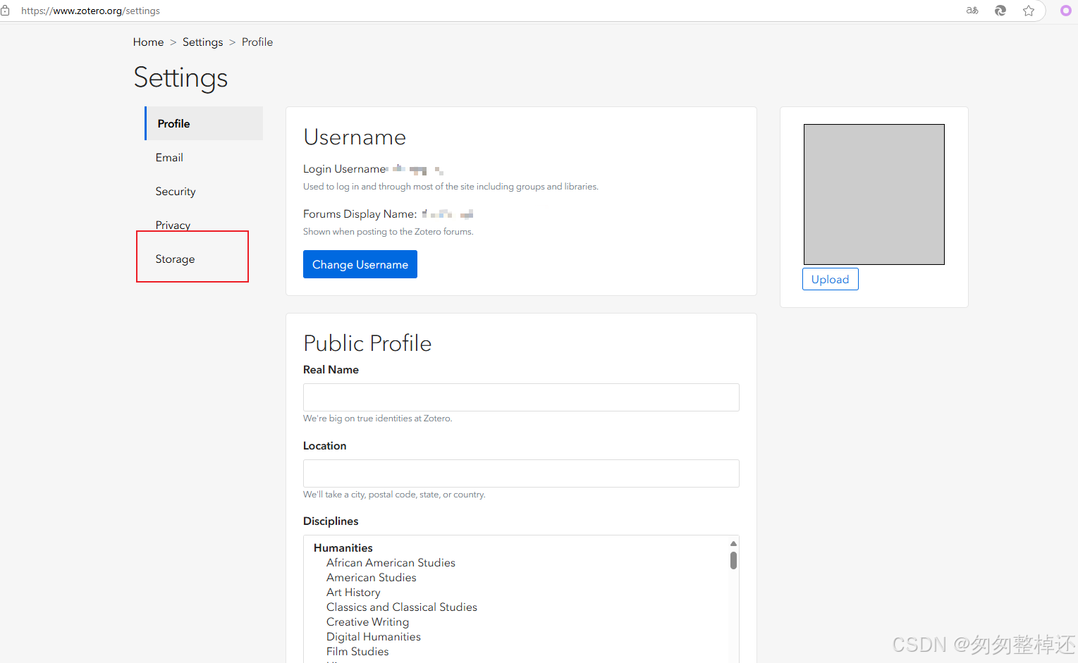This screenshot has width=1078, height=663.
Task: Focus the Real Name input field
Action: coord(521,397)
